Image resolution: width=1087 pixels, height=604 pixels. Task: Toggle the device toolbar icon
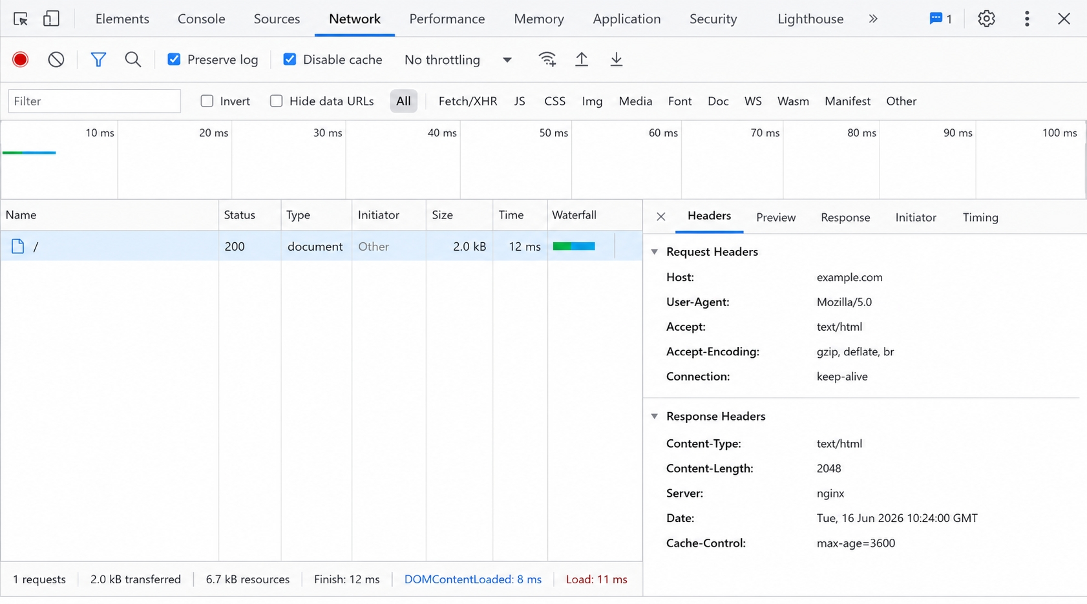click(51, 19)
